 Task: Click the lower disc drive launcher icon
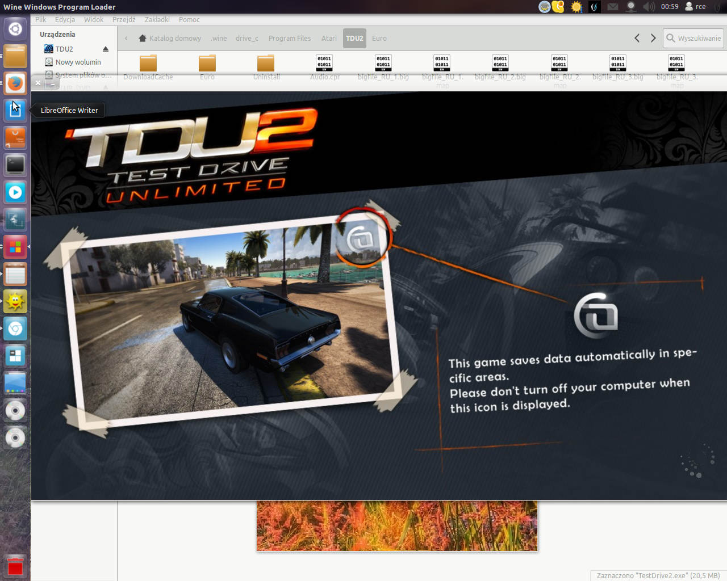tap(15, 437)
